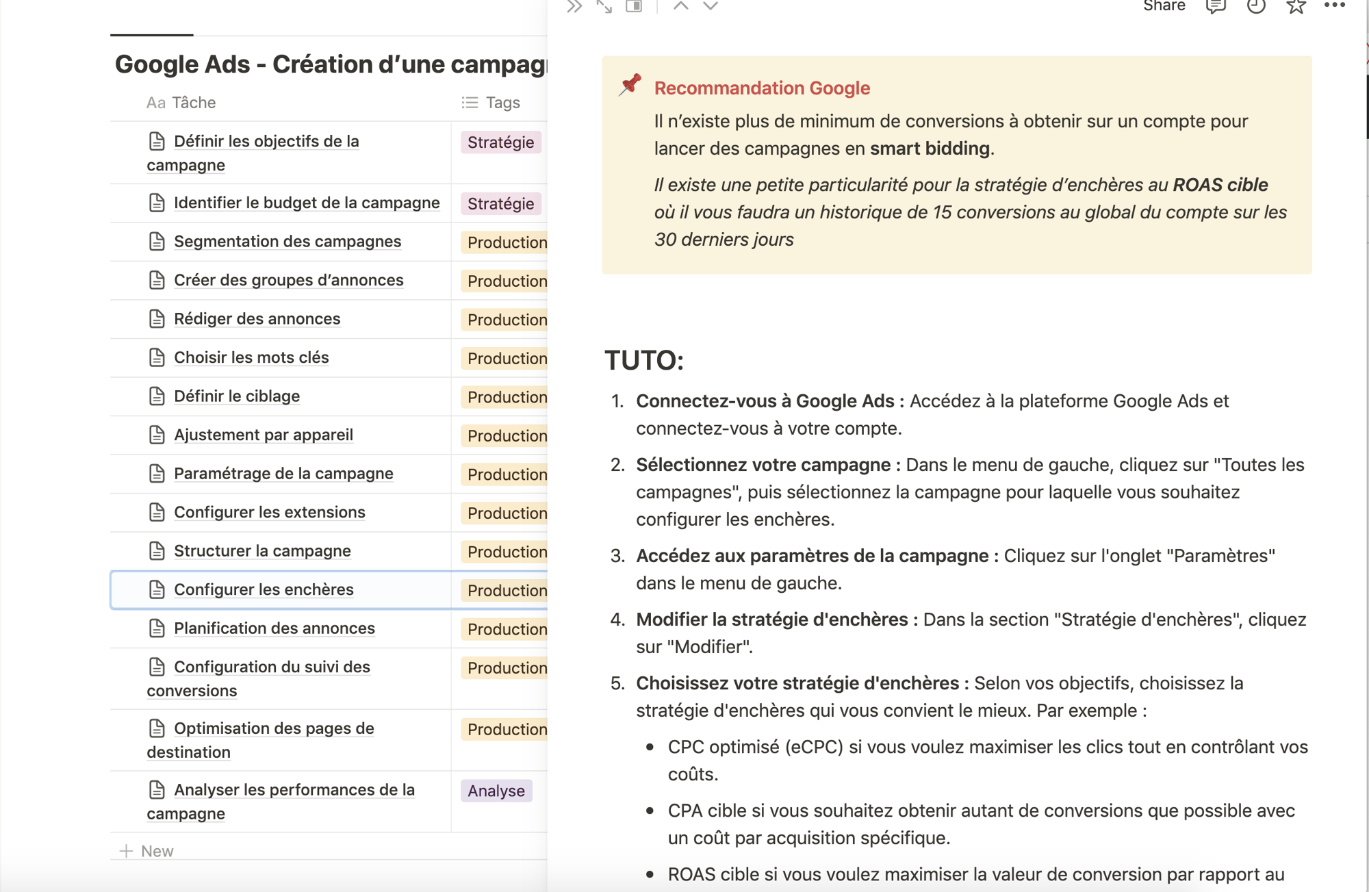The width and height of the screenshot is (1369, 892).
Task: Open the Configurer les enchères task
Action: pos(264,587)
